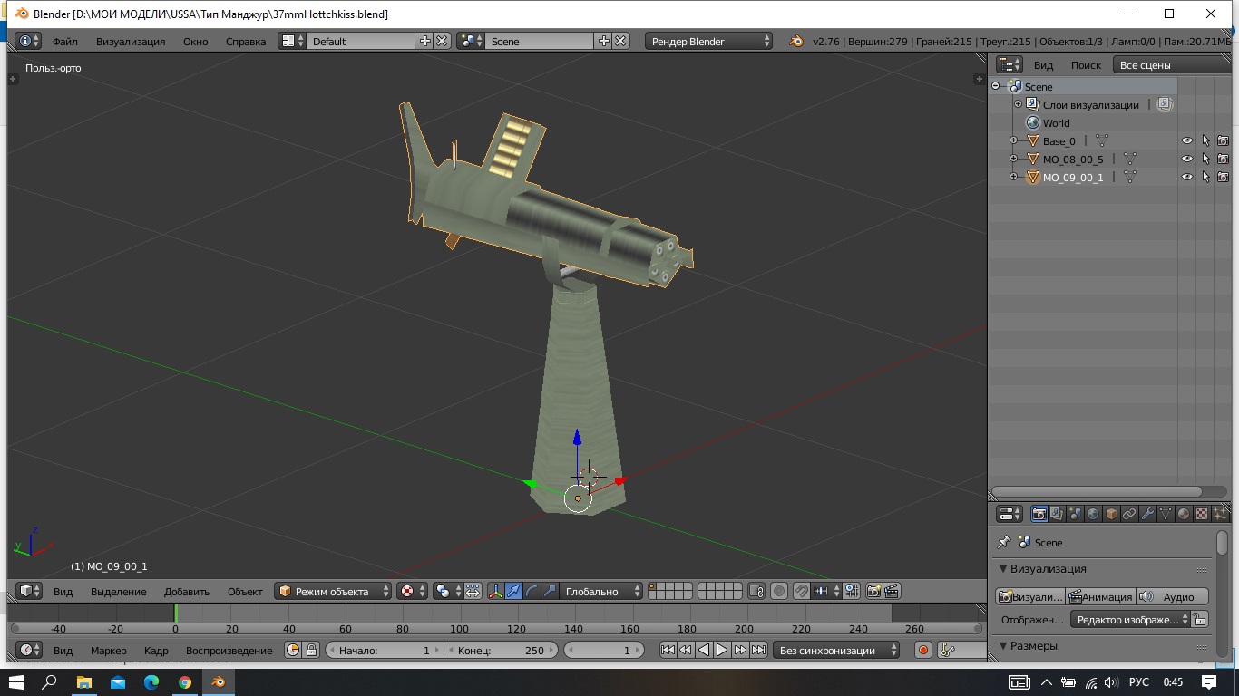Disable rendering of MO_09_00_1 via camera icon
The image size is (1239, 696).
tap(1223, 177)
